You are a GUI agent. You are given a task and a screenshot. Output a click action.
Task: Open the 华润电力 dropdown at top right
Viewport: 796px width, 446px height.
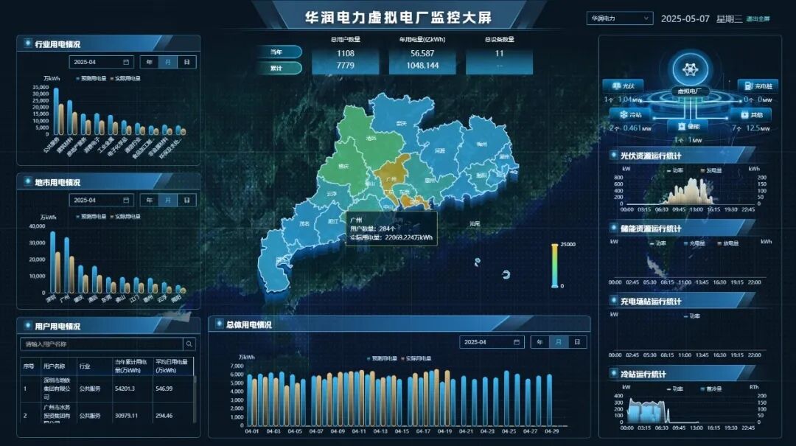tap(619, 17)
